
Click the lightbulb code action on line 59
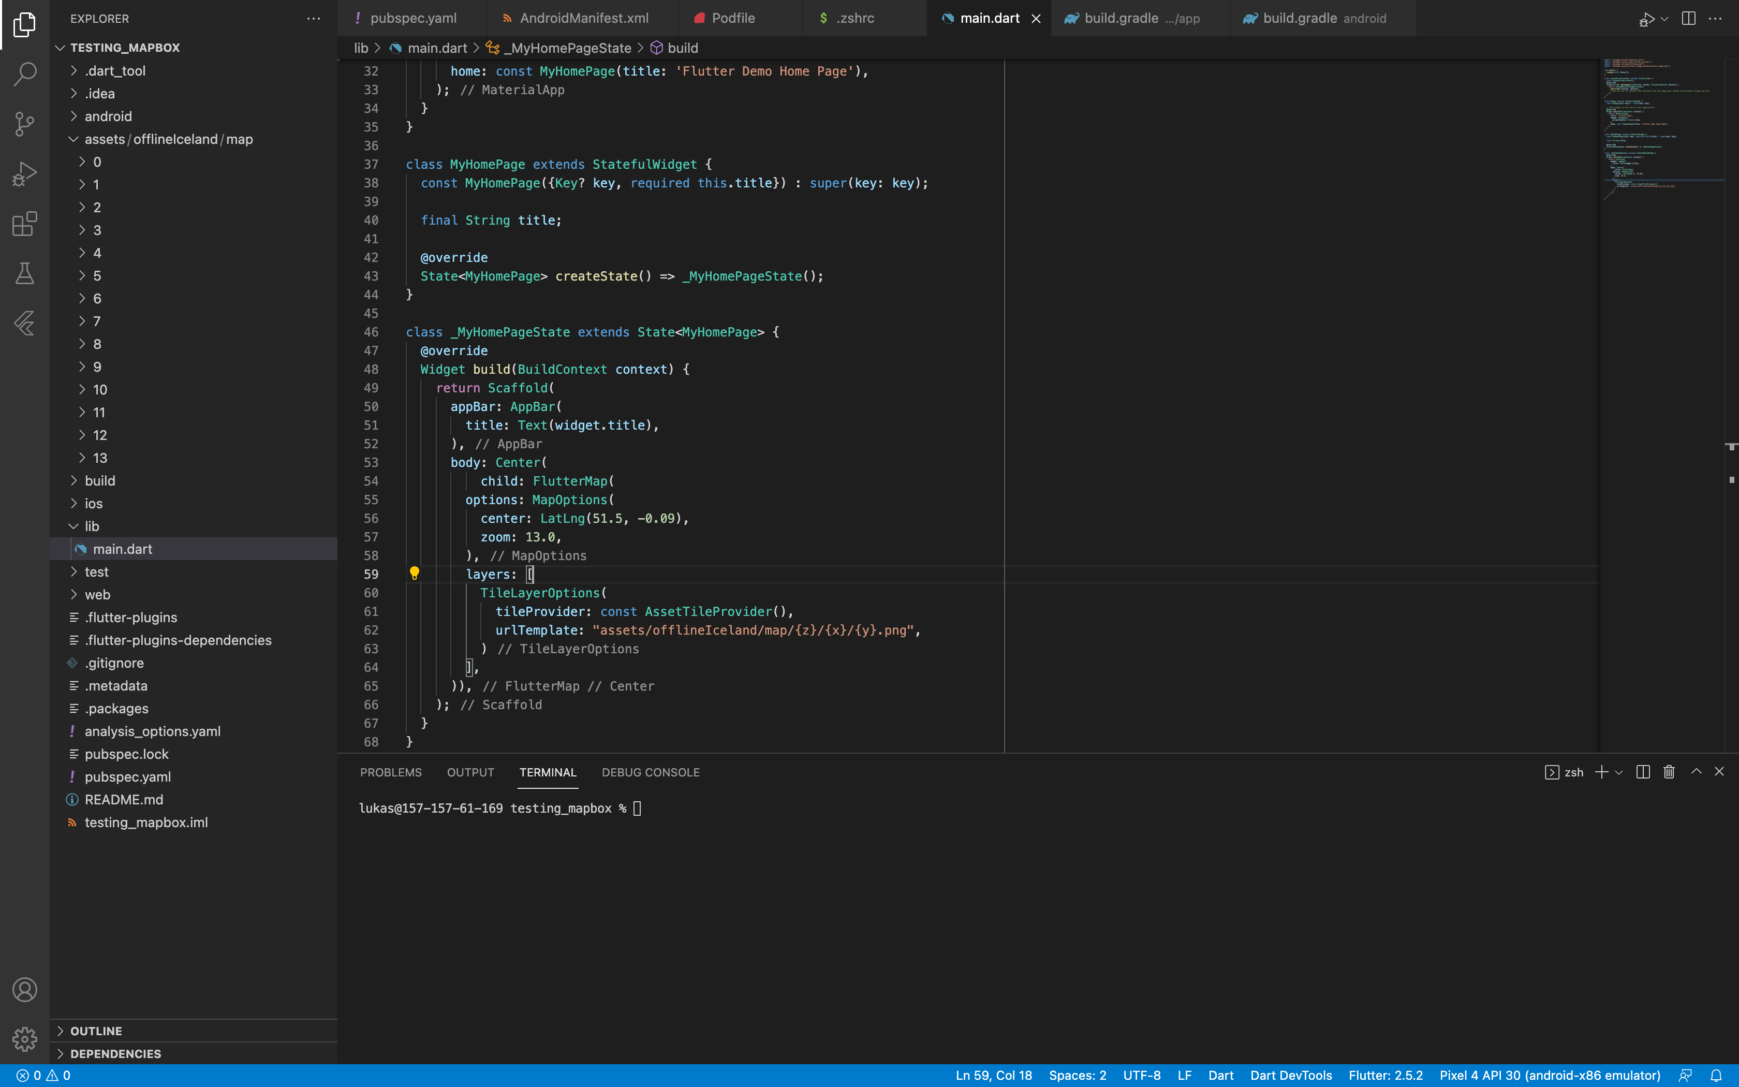pyautogui.click(x=415, y=574)
